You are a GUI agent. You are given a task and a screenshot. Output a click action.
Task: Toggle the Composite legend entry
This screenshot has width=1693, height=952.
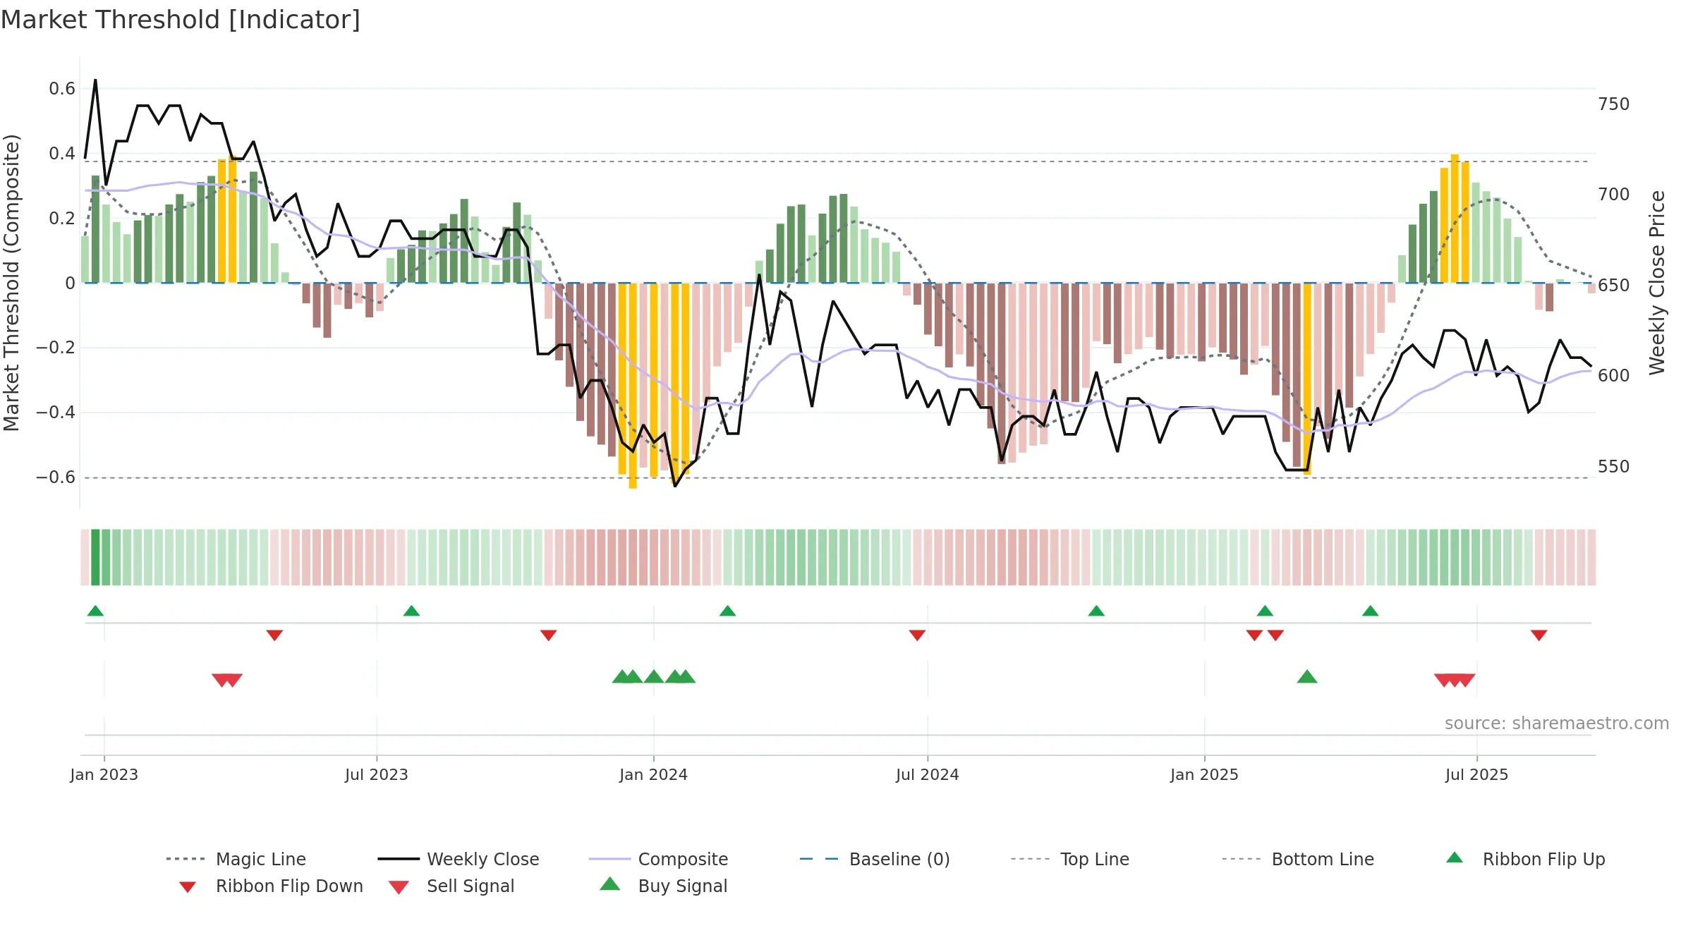(658, 859)
